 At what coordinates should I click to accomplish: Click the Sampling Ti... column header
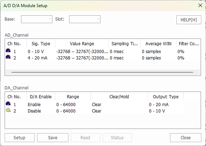click(x=124, y=43)
